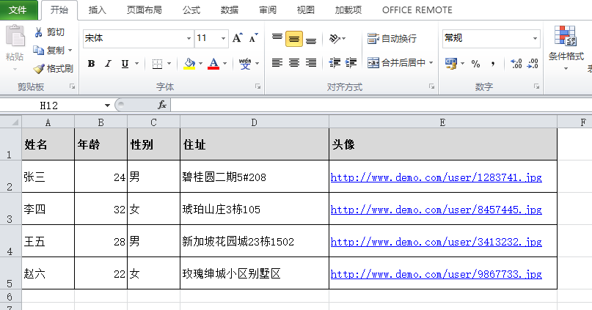Toggle italic formatting
Viewport: 592px width, 310px height.
(x=108, y=64)
